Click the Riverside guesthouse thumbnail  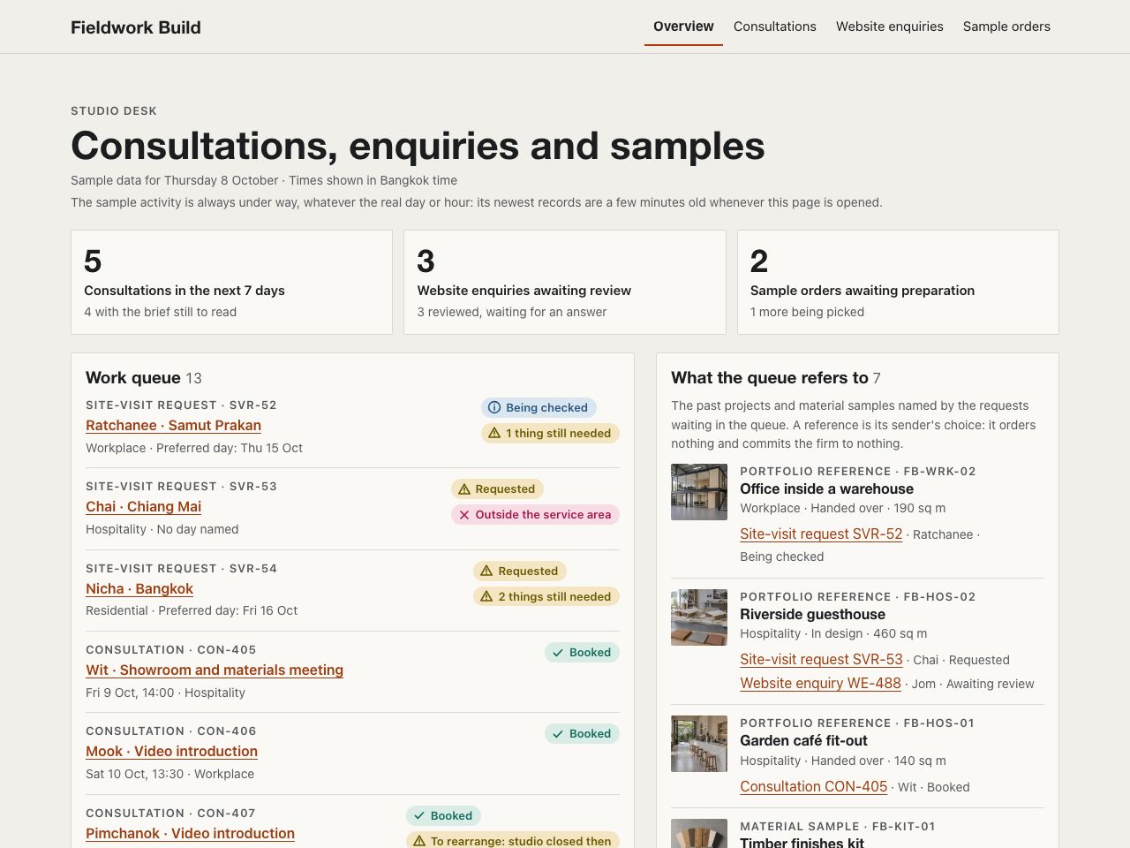click(699, 617)
